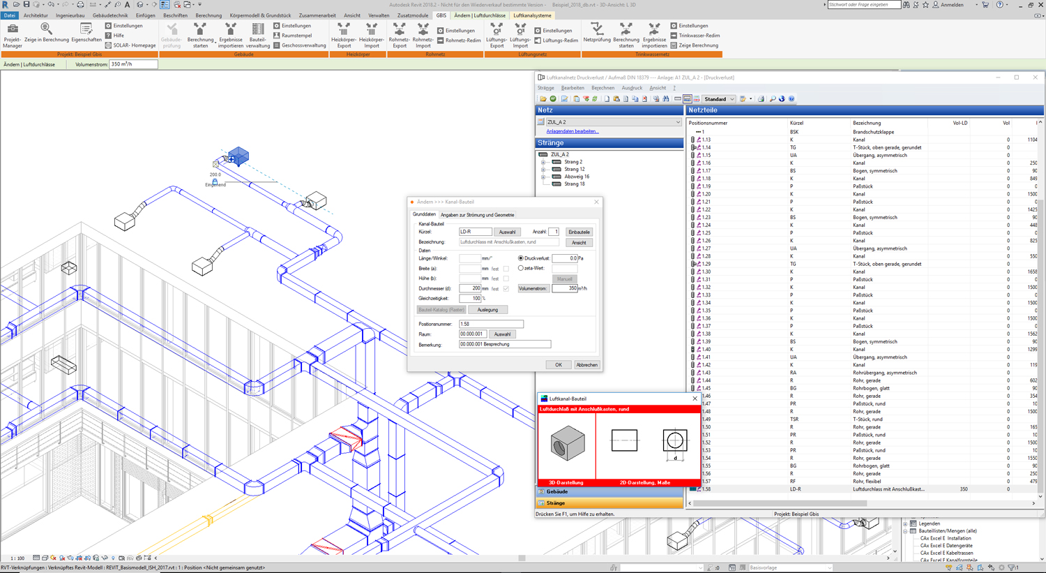
Task: Open Geschossverwaltung in the Gebäude panel
Action: click(x=299, y=45)
